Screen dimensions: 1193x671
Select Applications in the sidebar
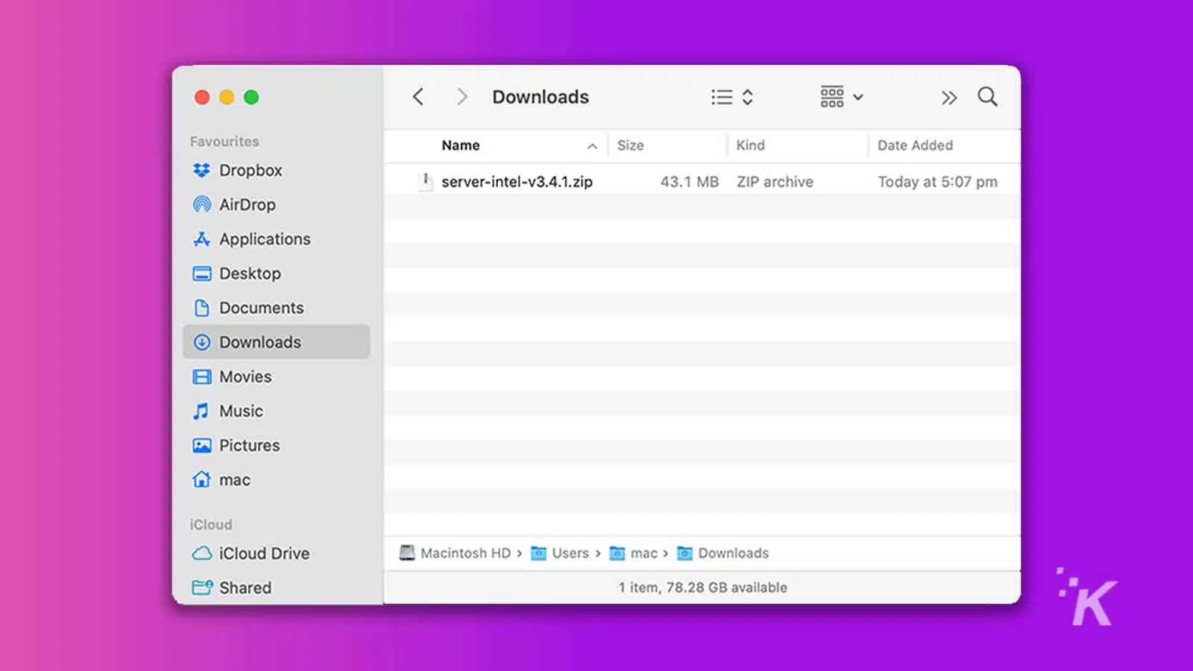click(264, 239)
